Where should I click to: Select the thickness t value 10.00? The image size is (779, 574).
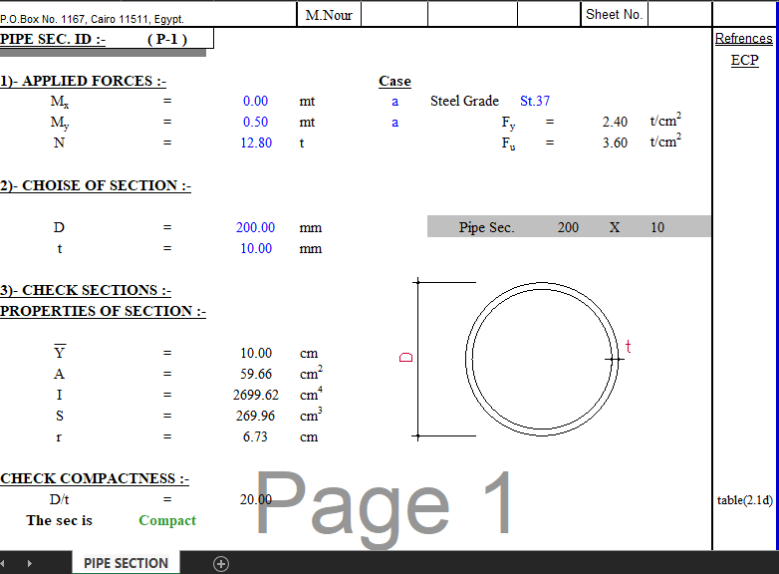pos(256,248)
